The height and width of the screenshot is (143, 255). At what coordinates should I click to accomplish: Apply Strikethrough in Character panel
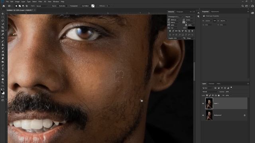[192, 31]
